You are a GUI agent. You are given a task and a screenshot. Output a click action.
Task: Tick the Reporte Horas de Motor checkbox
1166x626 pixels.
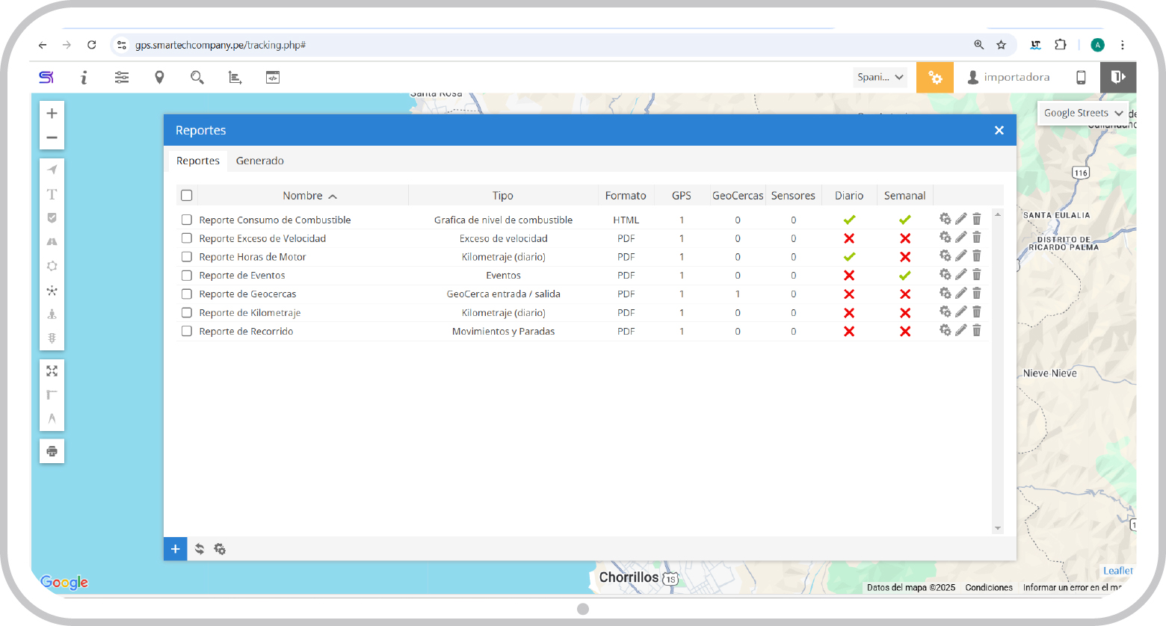(x=187, y=257)
